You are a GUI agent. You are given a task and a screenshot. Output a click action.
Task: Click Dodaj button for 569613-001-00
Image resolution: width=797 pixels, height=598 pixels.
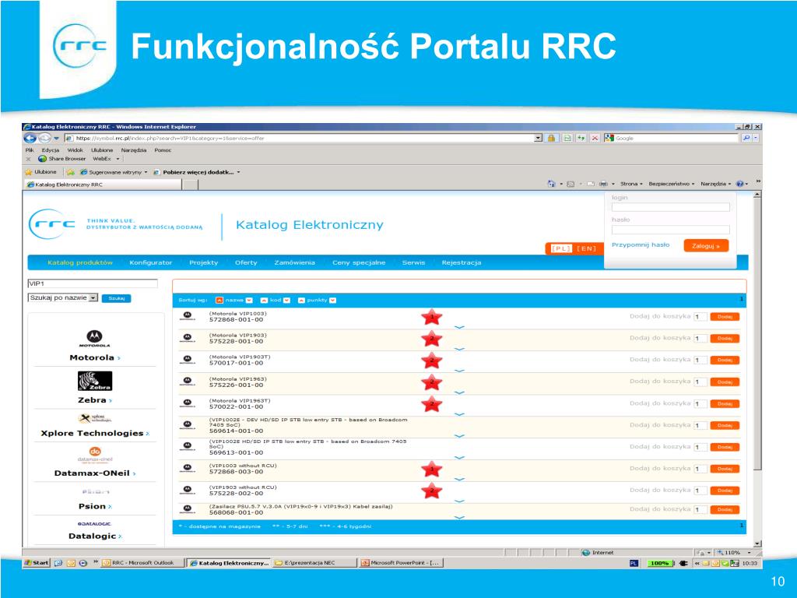pyautogui.click(x=725, y=447)
